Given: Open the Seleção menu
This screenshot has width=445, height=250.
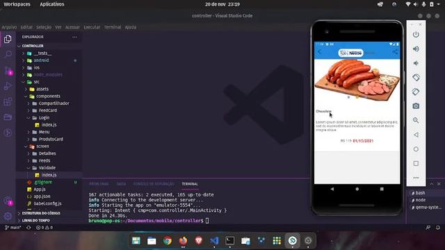Looking at the screenshot, I should [x=44, y=27].
